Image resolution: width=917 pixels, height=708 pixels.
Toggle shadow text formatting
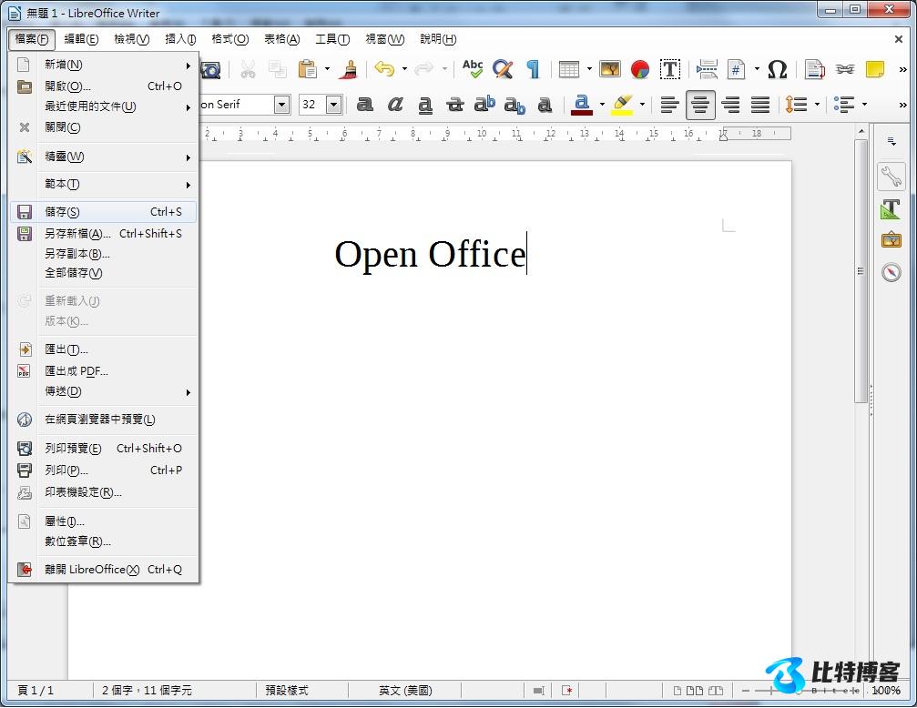545,105
